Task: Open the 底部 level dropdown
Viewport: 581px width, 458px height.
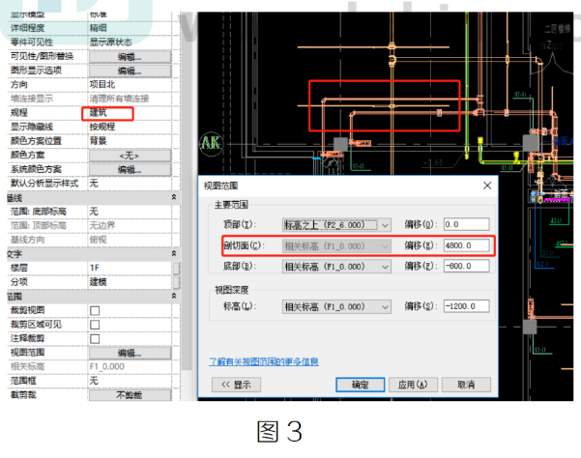Action: (336, 267)
